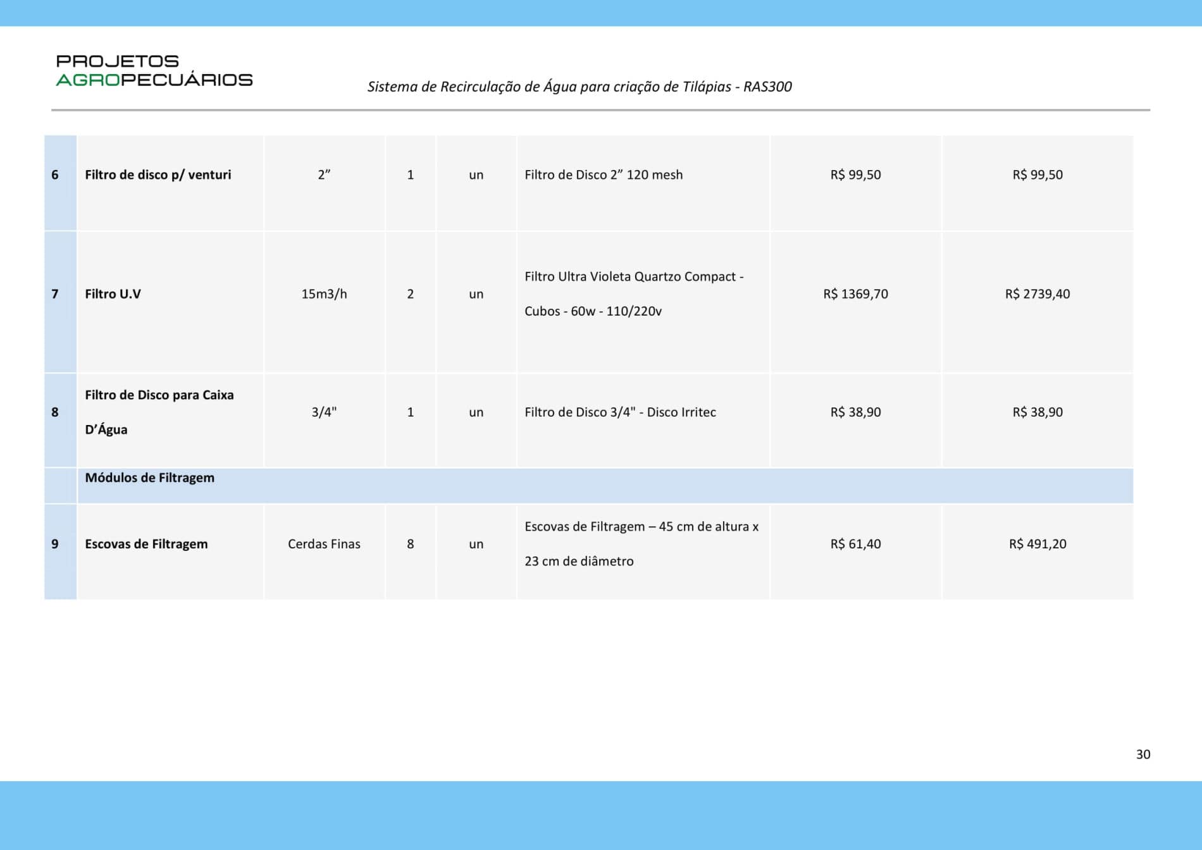Click the 'Disco Irritec' description cell
The height and width of the screenshot is (850, 1202).
pyautogui.click(x=620, y=412)
